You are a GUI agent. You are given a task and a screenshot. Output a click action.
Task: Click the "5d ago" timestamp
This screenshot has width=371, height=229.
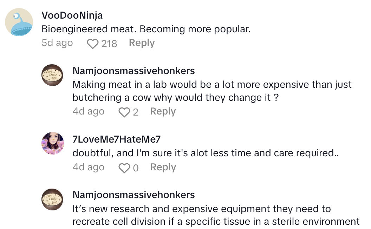tap(57, 43)
